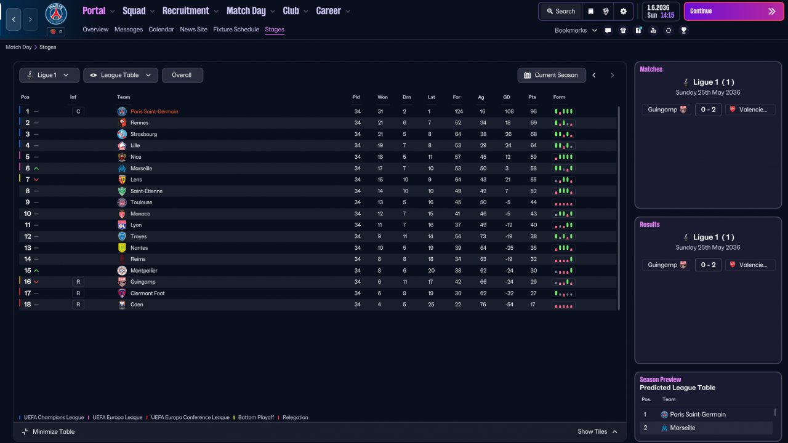788x443 pixels.
Task: Click Minimize Table
Action: 48,431
